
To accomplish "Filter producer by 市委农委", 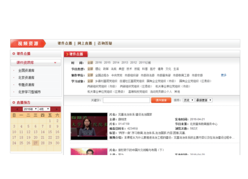I will [197, 75].
